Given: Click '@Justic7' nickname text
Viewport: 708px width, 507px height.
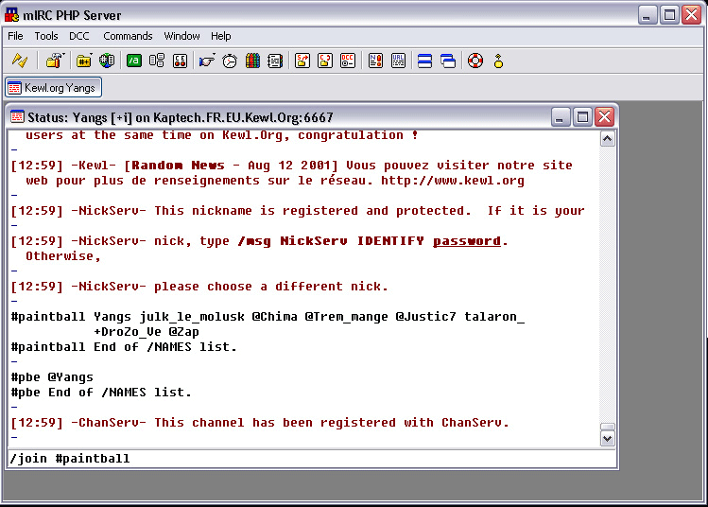Looking at the screenshot, I should [425, 316].
